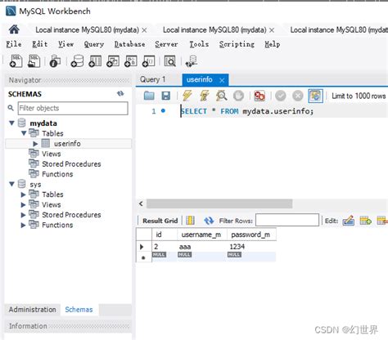Viewport: 388px width, 340px height.
Task: Select Stored Procedures under mydata
Action: pyautogui.click(x=71, y=163)
